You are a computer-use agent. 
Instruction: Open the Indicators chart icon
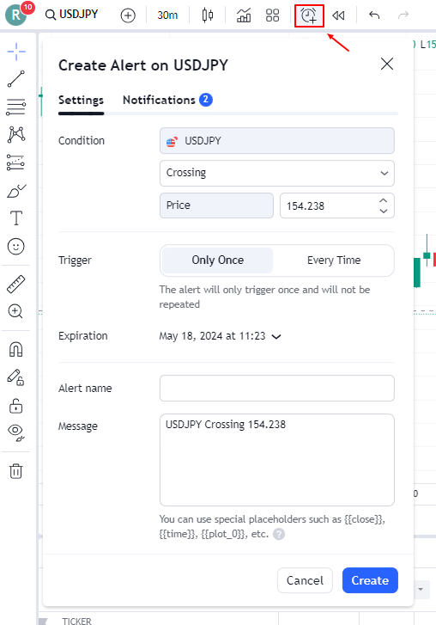(x=244, y=15)
